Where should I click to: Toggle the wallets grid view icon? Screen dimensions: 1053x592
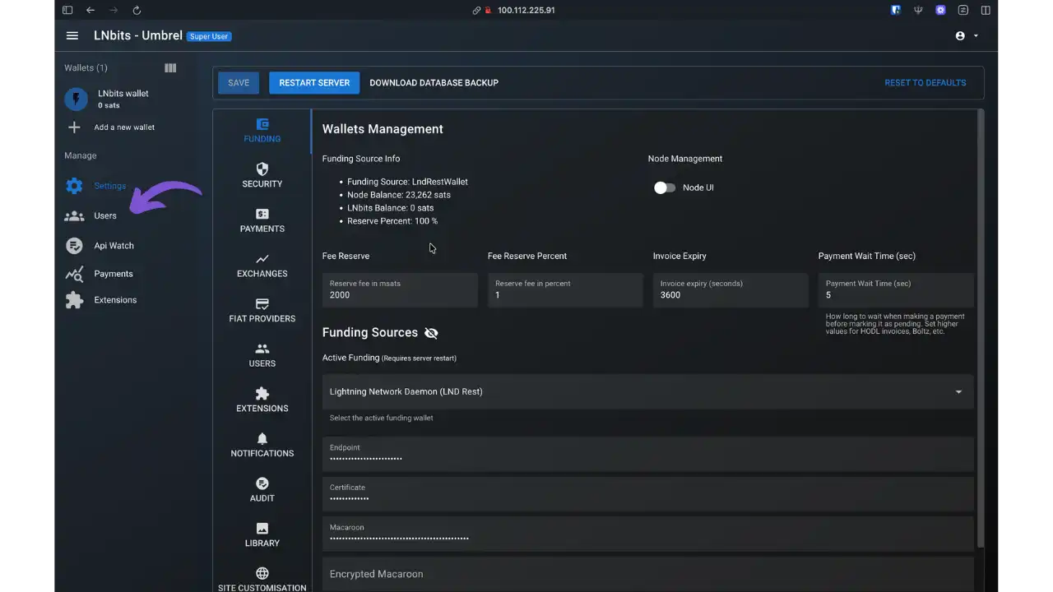pos(170,68)
